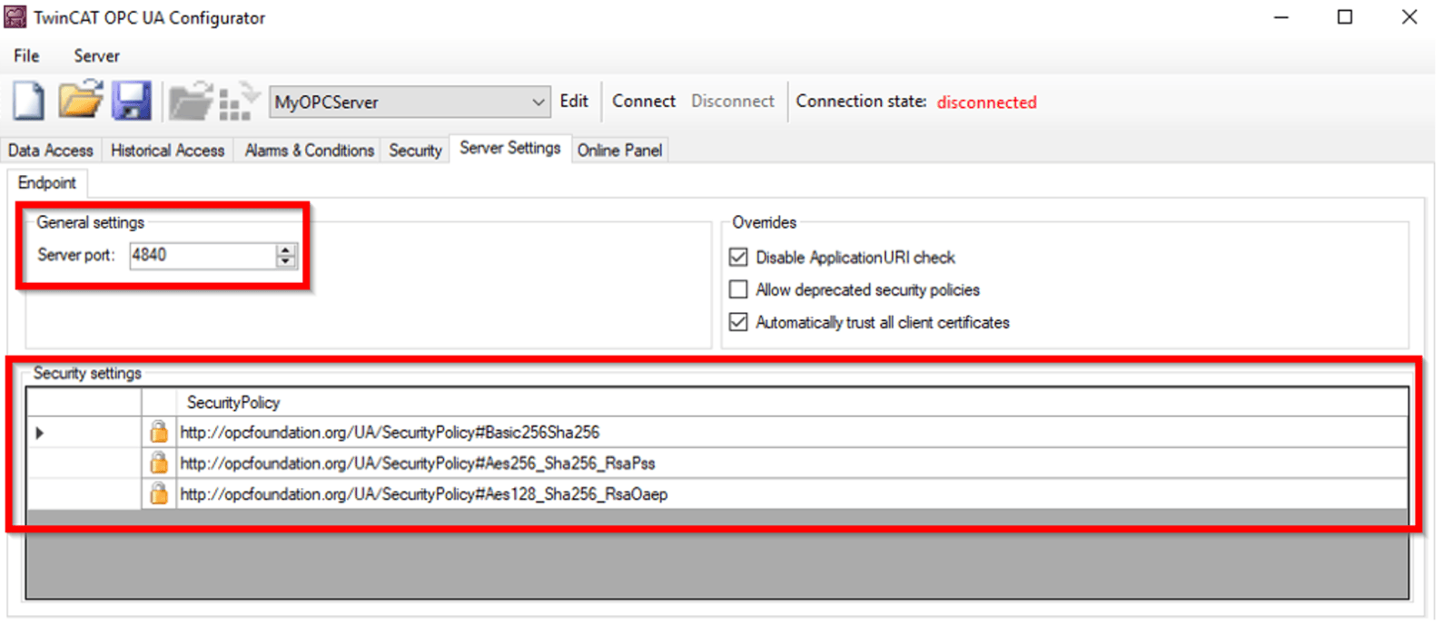Click the Connect button
The height and width of the screenshot is (634, 1453).
point(644,102)
